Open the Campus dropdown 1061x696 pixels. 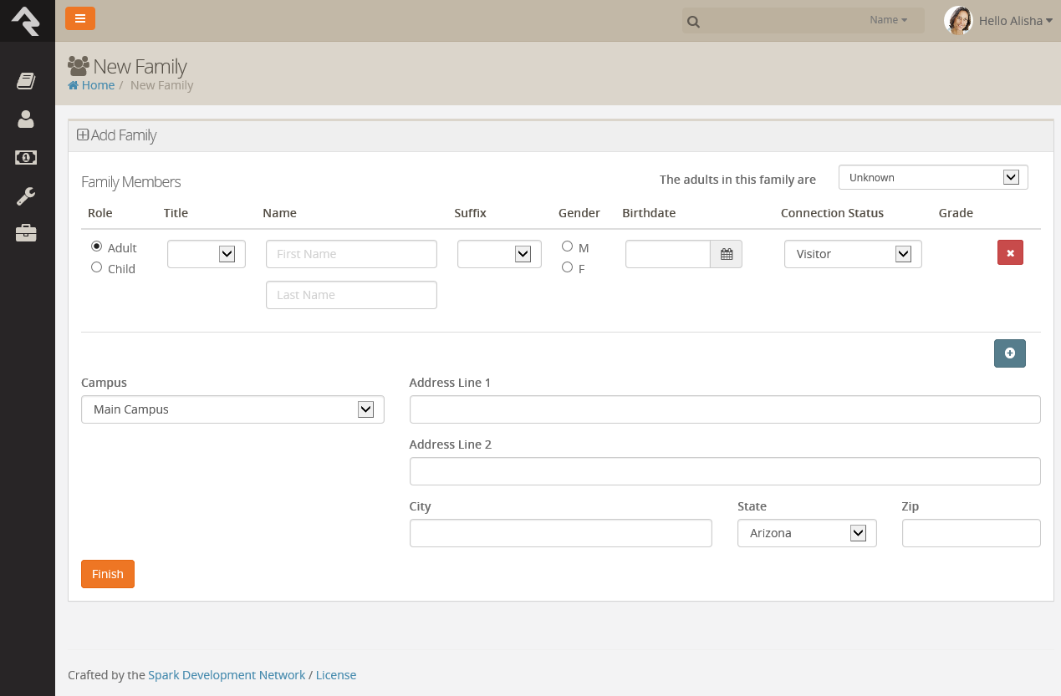(232, 409)
